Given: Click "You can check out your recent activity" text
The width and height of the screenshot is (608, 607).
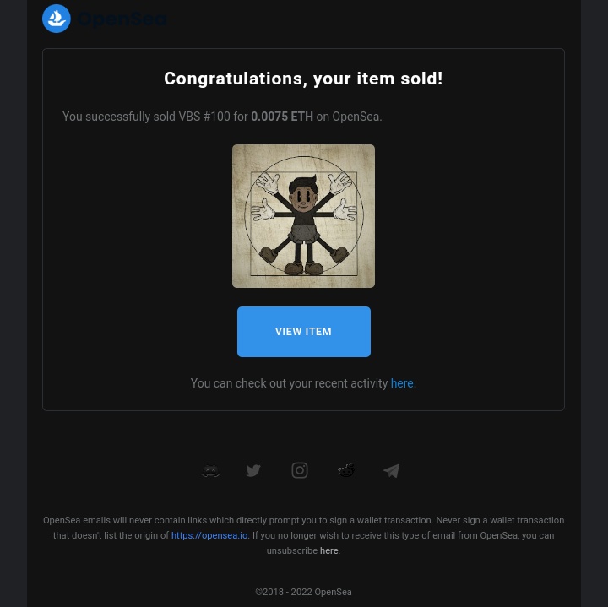Looking at the screenshot, I should [289, 383].
